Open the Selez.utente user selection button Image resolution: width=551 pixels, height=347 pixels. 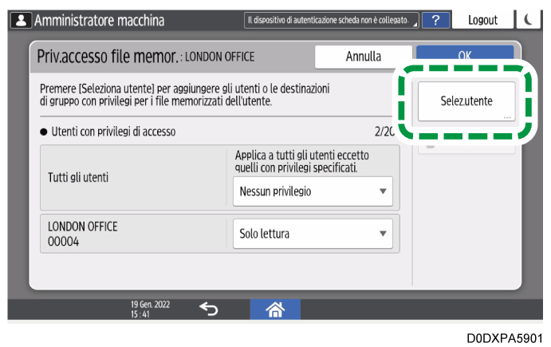click(x=466, y=101)
